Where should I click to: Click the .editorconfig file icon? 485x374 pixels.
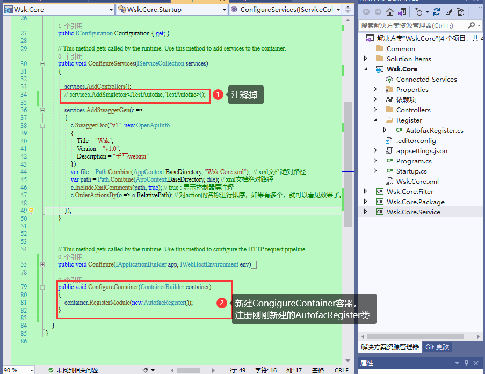tap(389, 140)
